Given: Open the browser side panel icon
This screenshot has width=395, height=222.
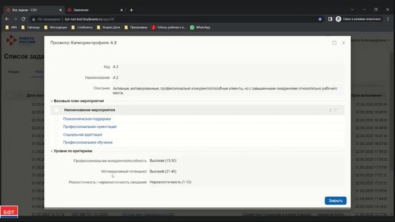Looking at the screenshot, I should pyautogui.click(x=330, y=19).
